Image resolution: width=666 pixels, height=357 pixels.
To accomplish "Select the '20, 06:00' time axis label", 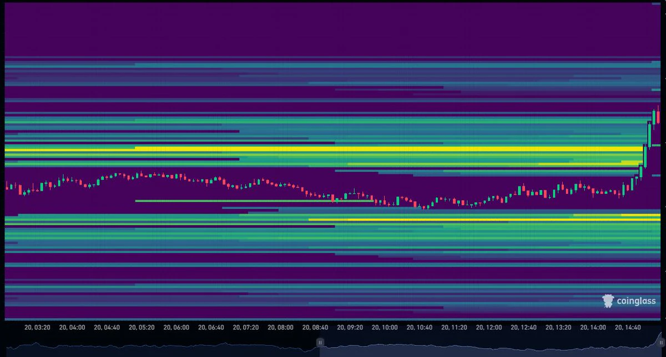I will 177,328.
